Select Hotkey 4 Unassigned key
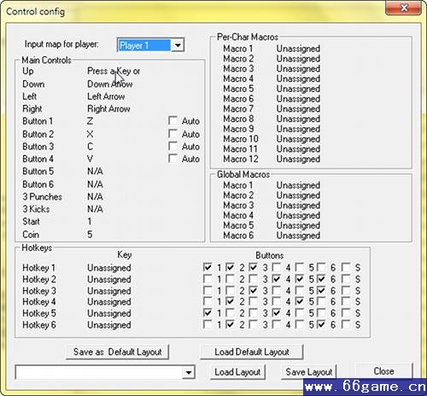The width and height of the screenshot is (427, 396). point(109,301)
